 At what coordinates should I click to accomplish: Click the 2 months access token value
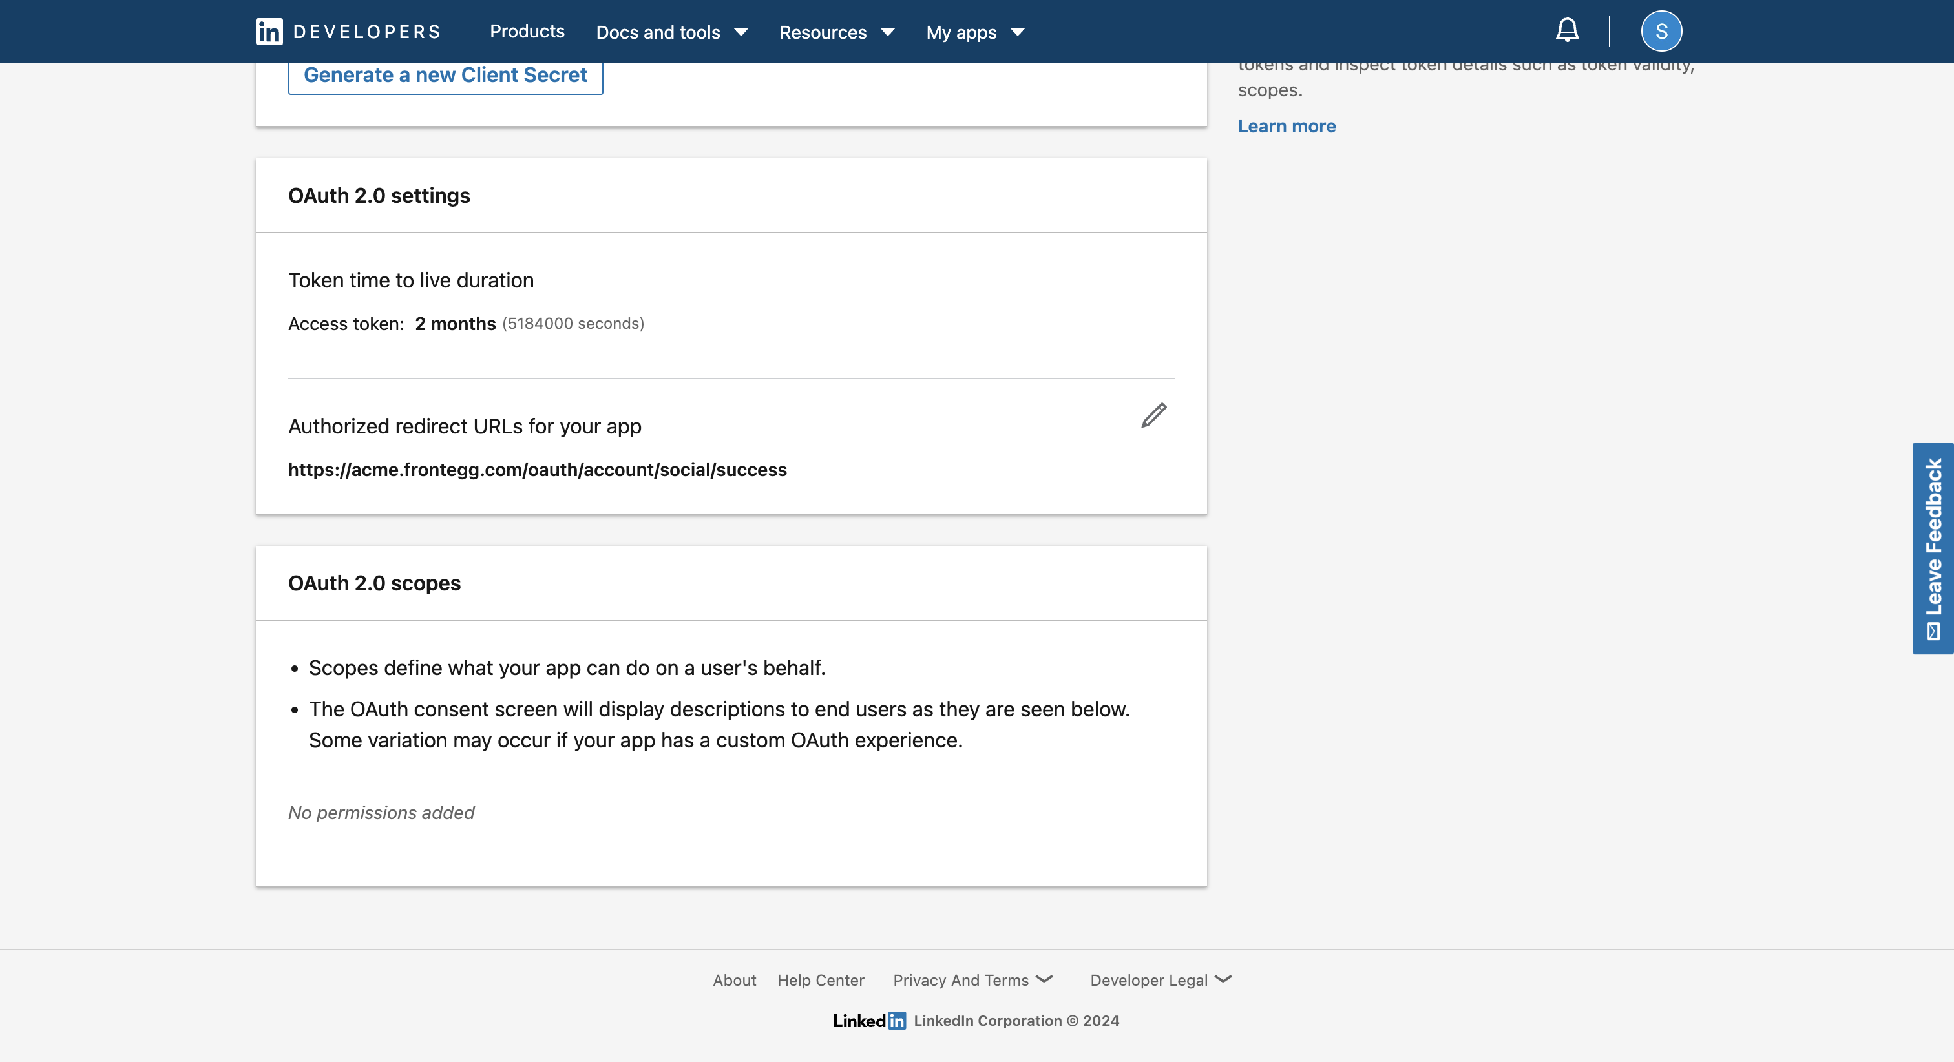point(455,324)
